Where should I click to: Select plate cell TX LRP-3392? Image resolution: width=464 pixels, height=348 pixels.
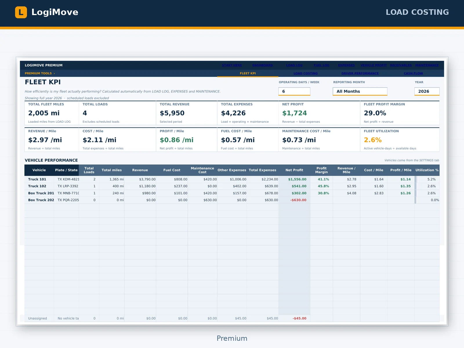(x=68, y=186)
